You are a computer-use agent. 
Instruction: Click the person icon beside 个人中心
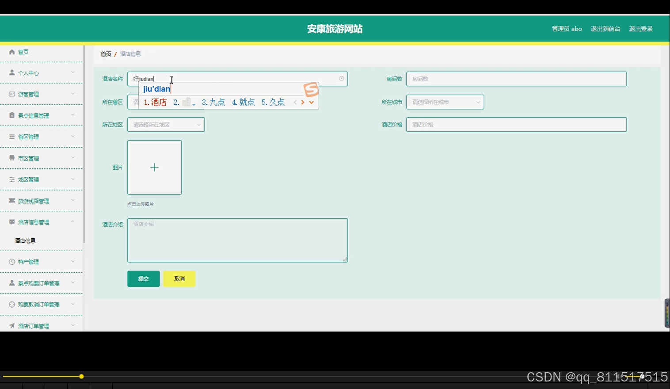point(12,72)
